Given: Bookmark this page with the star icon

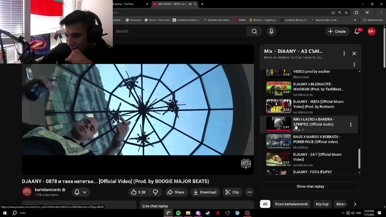Looking at the screenshot, I should (346, 13).
